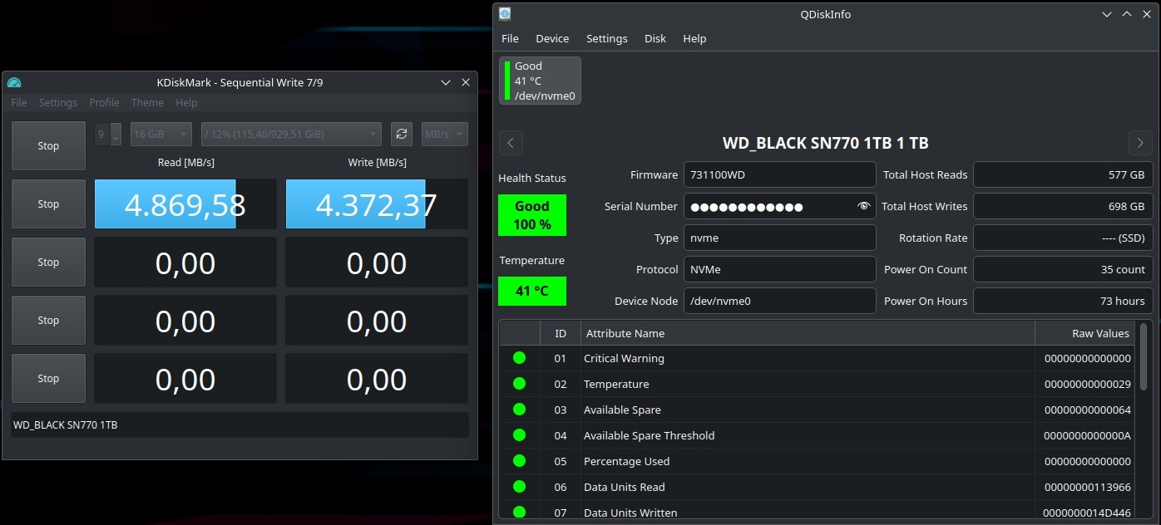The height and width of the screenshot is (525, 1161).
Task: Open the Settings menu in QDiskInfo
Action: (x=607, y=38)
